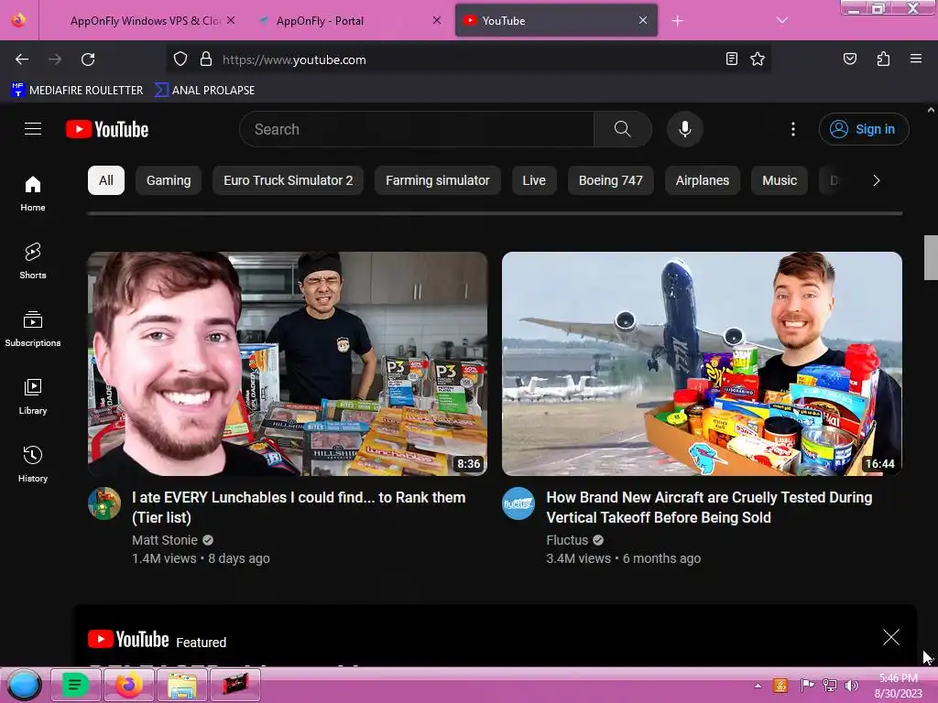The width and height of the screenshot is (938, 703).
Task: Open MEDIAFIRE ROULETTER bookmark
Action: coord(77,91)
